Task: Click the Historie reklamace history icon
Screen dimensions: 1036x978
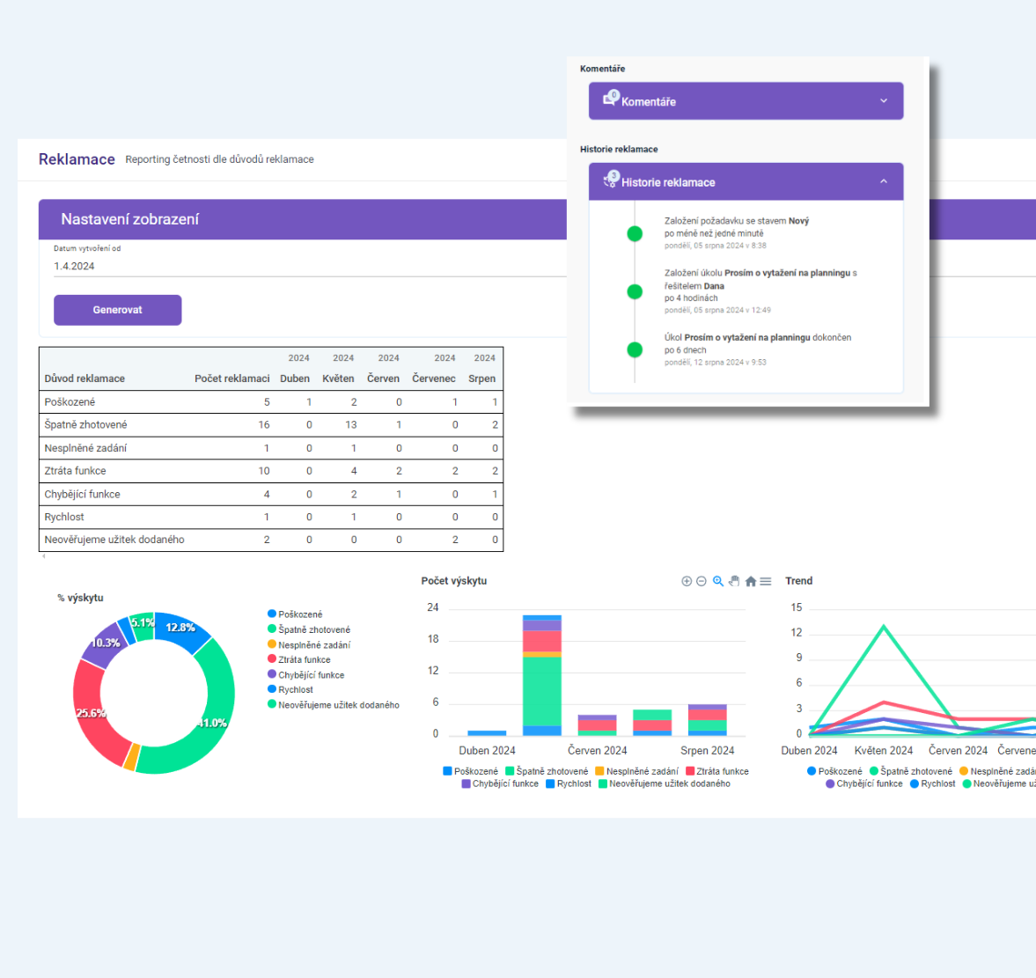Action: coord(611,180)
